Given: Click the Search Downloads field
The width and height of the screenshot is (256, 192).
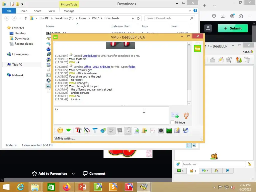Looking at the screenshot, I should coord(170,18).
